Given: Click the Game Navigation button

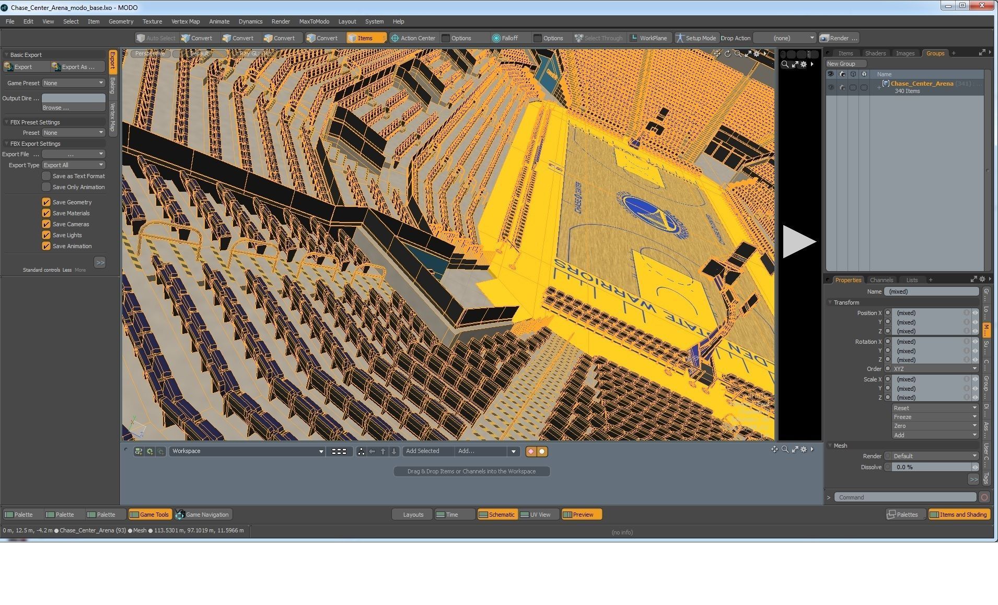Looking at the screenshot, I should pyautogui.click(x=203, y=515).
